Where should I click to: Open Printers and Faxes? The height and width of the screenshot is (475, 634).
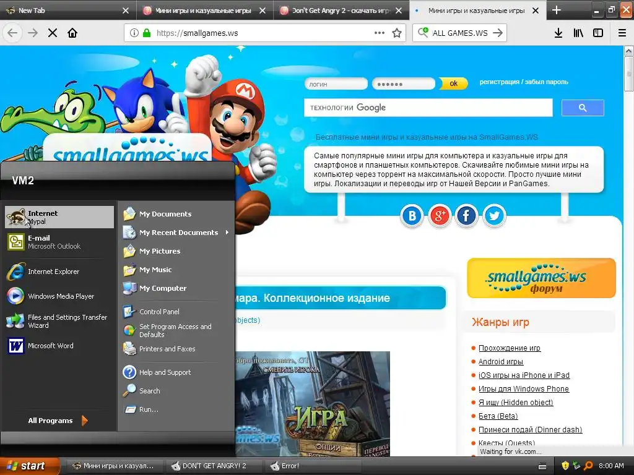click(176, 349)
